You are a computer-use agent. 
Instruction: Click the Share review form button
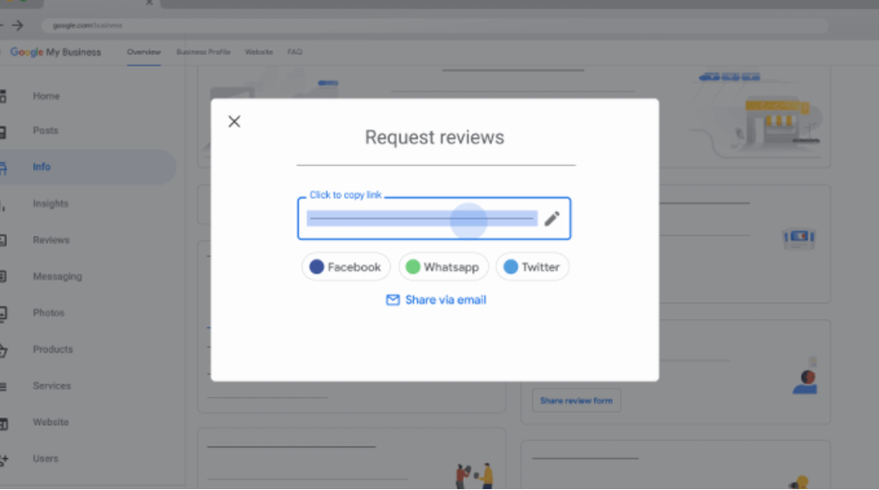(577, 401)
